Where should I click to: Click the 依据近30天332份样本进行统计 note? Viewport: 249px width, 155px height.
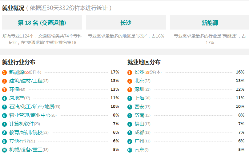tap(69, 8)
